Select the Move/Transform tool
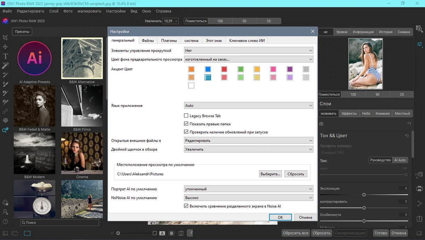The image size is (425, 240). coord(5,47)
